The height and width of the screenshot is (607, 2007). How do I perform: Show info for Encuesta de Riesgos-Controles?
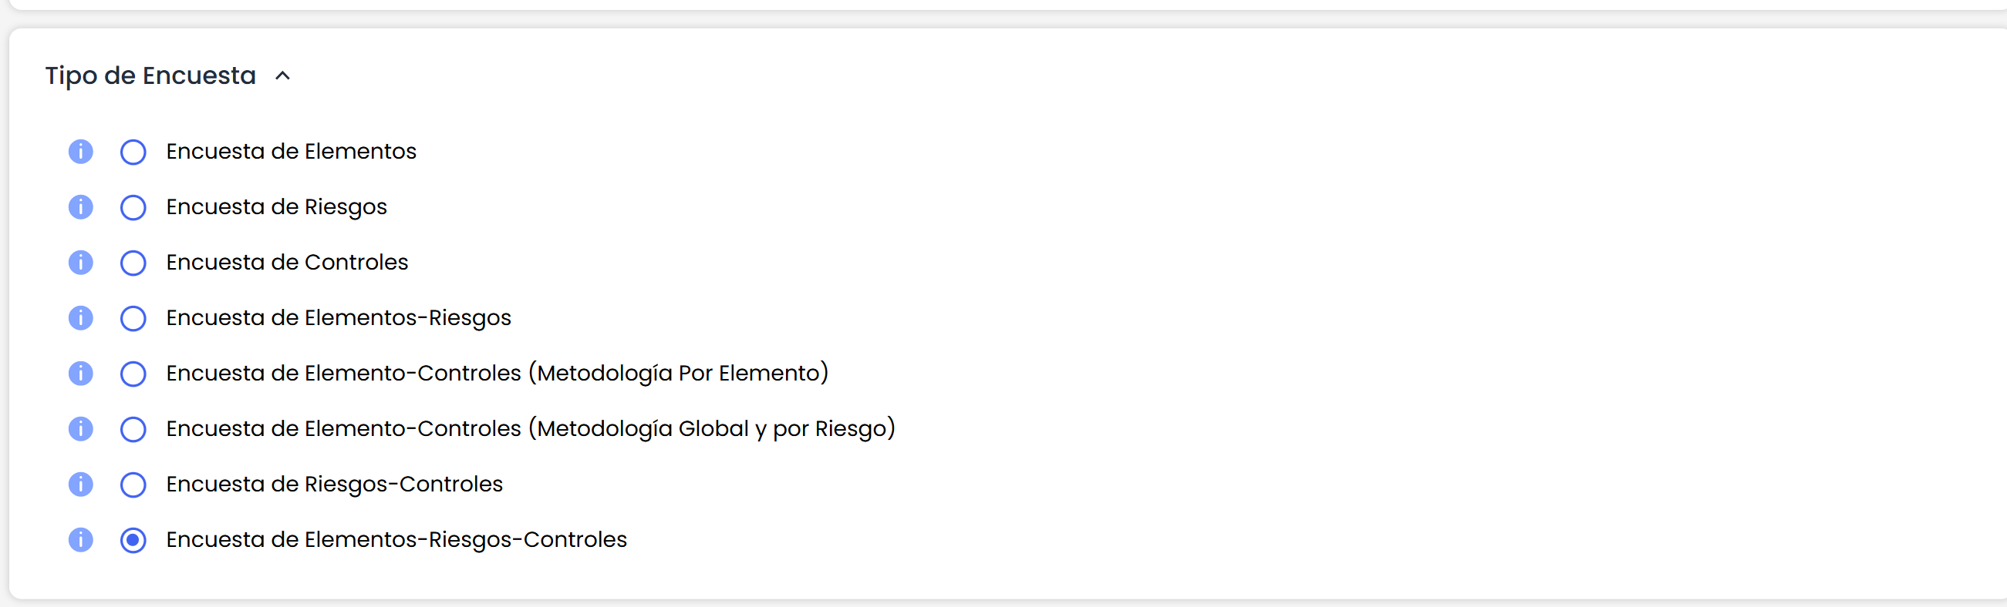tap(80, 485)
